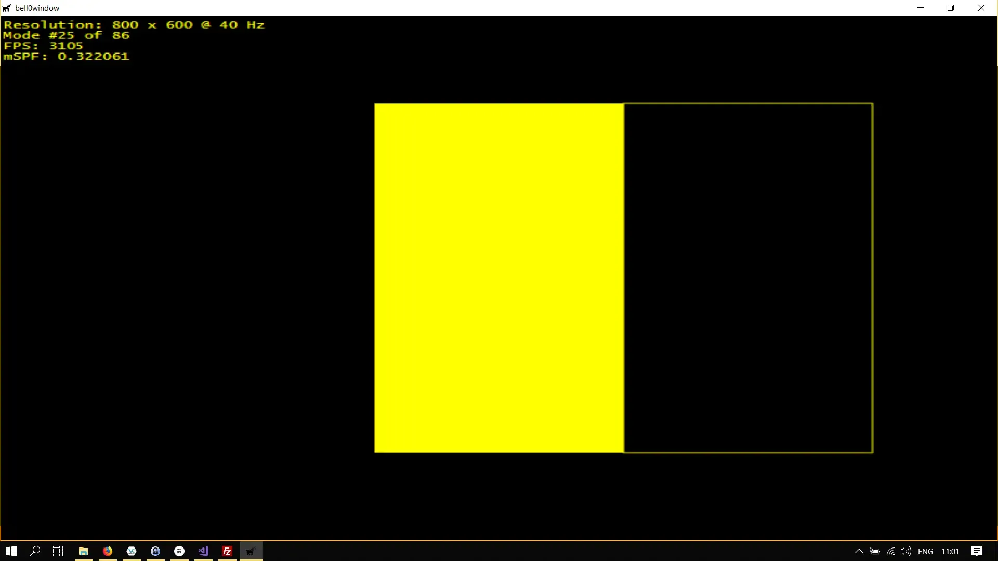
Task: Toggle Task View from the taskbar
Action: pyautogui.click(x=57, y=551)
